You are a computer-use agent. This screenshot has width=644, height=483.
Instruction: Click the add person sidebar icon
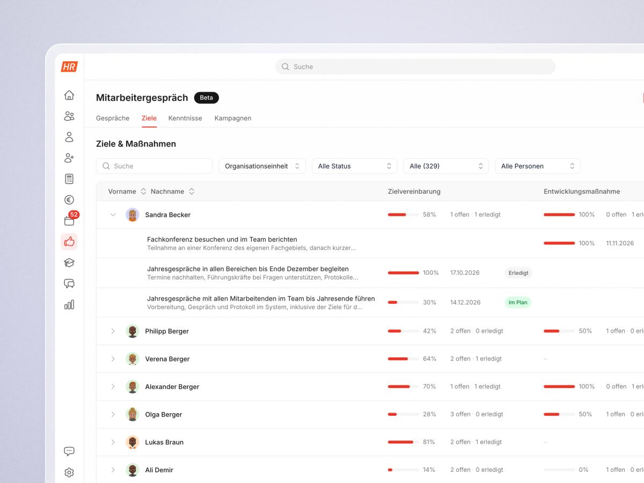point(69,158)
